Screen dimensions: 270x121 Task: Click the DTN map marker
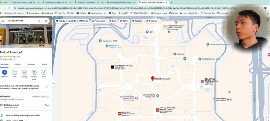pos(147,32)
